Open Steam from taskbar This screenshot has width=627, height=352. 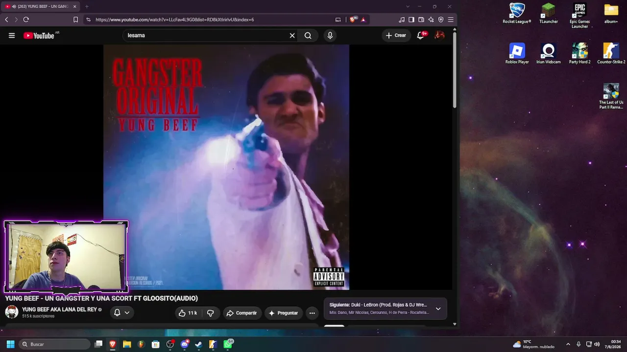point(198,344)
